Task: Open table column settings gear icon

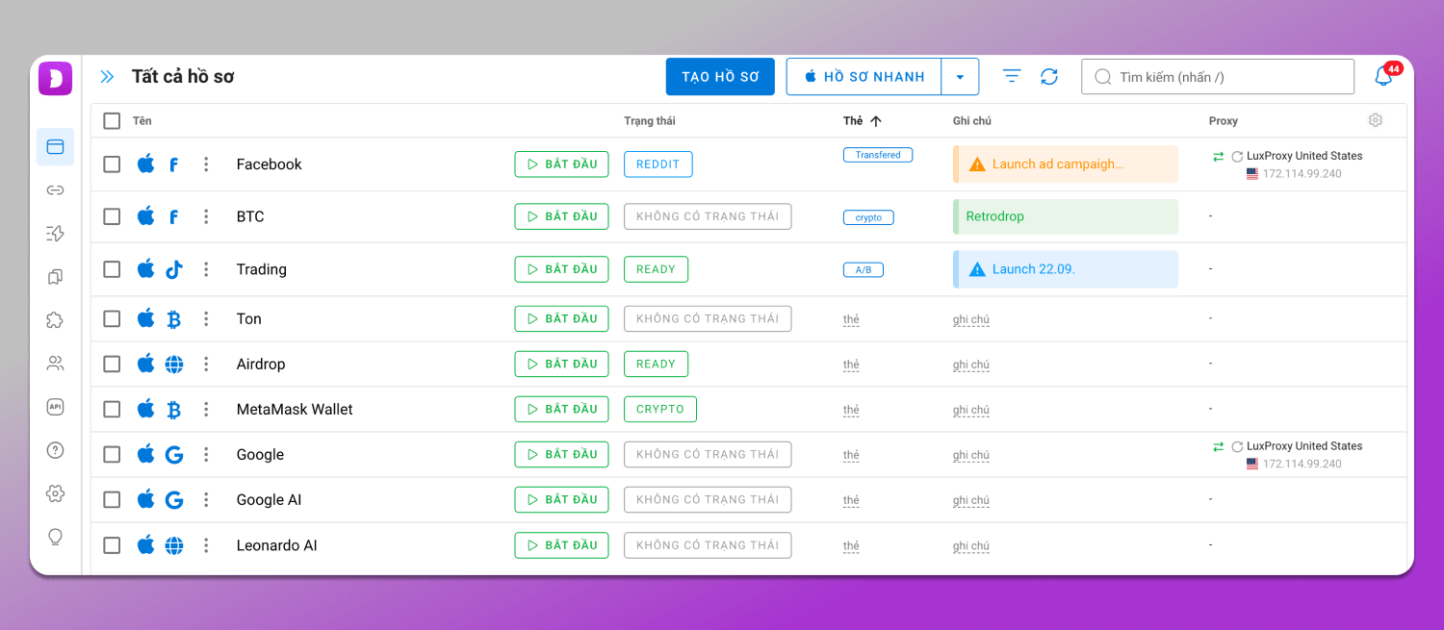Action: pos(1376,120)
